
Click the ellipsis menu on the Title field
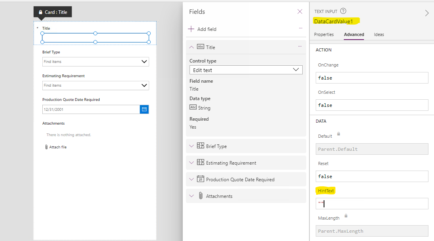tap(299, 47)
